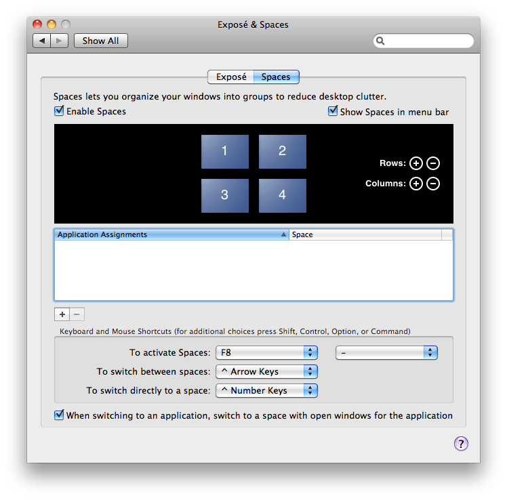Screen dimensions: 507x500
Task: Switch to the Exposé tab
Action: pyautogui.click(x=231, y=77)
